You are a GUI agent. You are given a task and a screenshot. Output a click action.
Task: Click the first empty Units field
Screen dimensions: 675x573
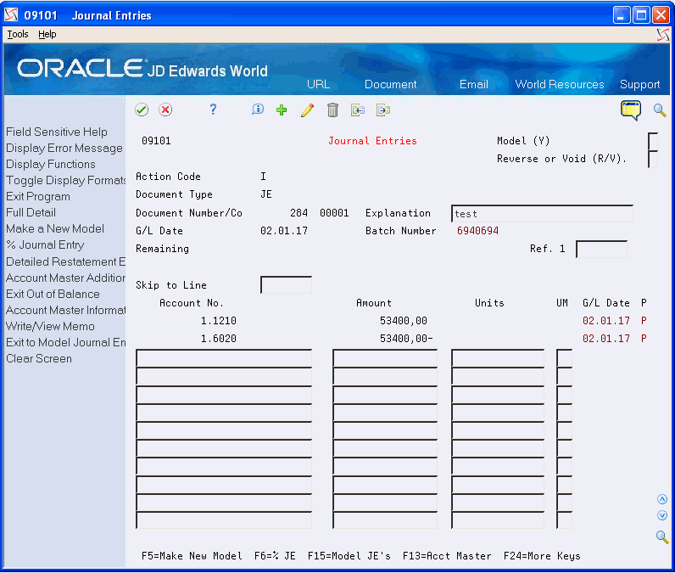(x=498, y=358)
